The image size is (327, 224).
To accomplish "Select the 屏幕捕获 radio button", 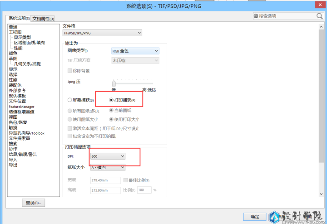I will point(70,100).
